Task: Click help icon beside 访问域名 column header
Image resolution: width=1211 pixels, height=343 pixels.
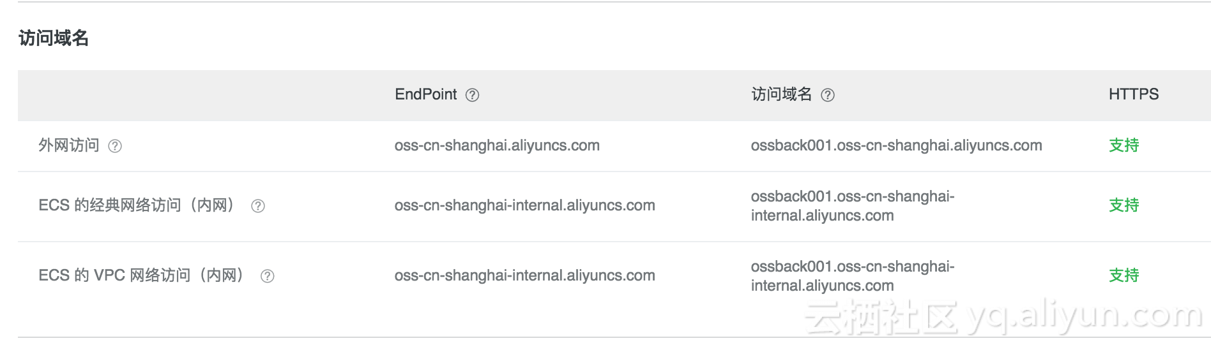Action: pos(828,95)
